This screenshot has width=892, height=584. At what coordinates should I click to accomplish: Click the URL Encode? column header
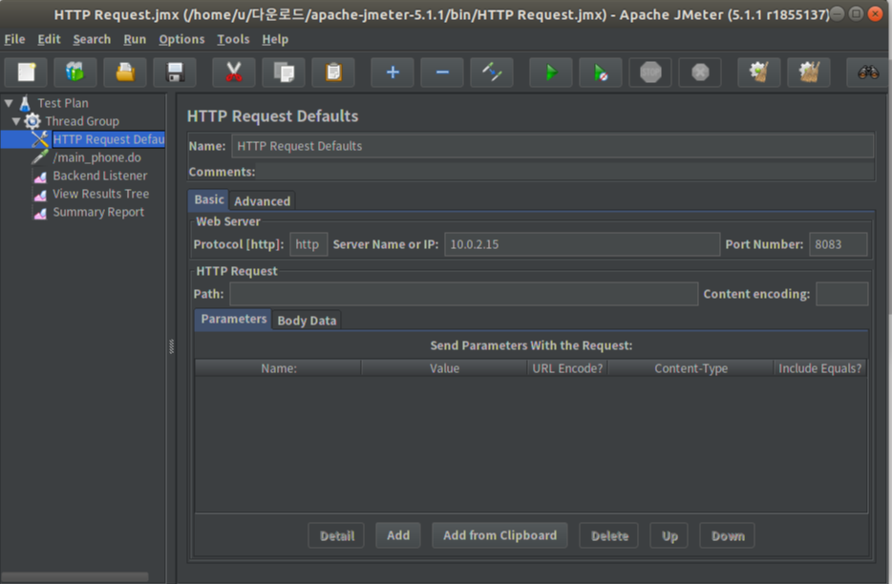567,368
